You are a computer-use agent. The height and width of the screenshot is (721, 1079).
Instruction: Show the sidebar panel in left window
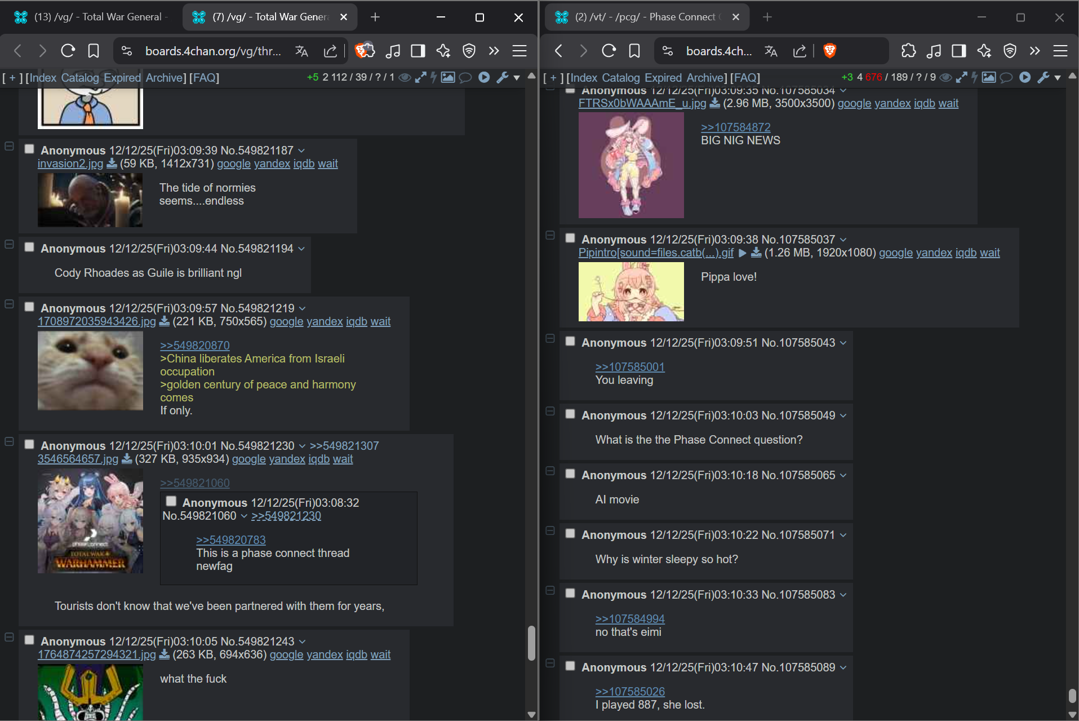point(418,51)
